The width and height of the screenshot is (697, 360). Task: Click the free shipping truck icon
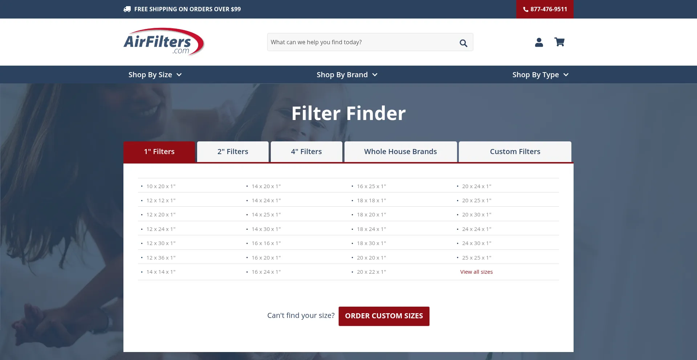coord(127,9)
